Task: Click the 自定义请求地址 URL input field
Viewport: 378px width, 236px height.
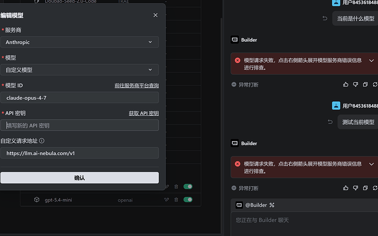Action: [x=79, y=153]
